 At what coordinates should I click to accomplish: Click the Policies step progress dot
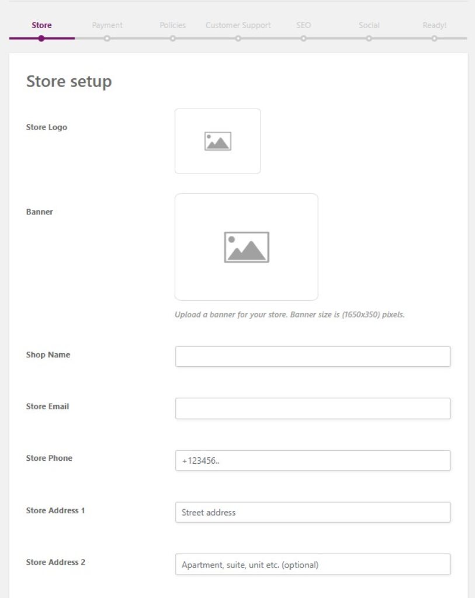(x=172, y=39)
